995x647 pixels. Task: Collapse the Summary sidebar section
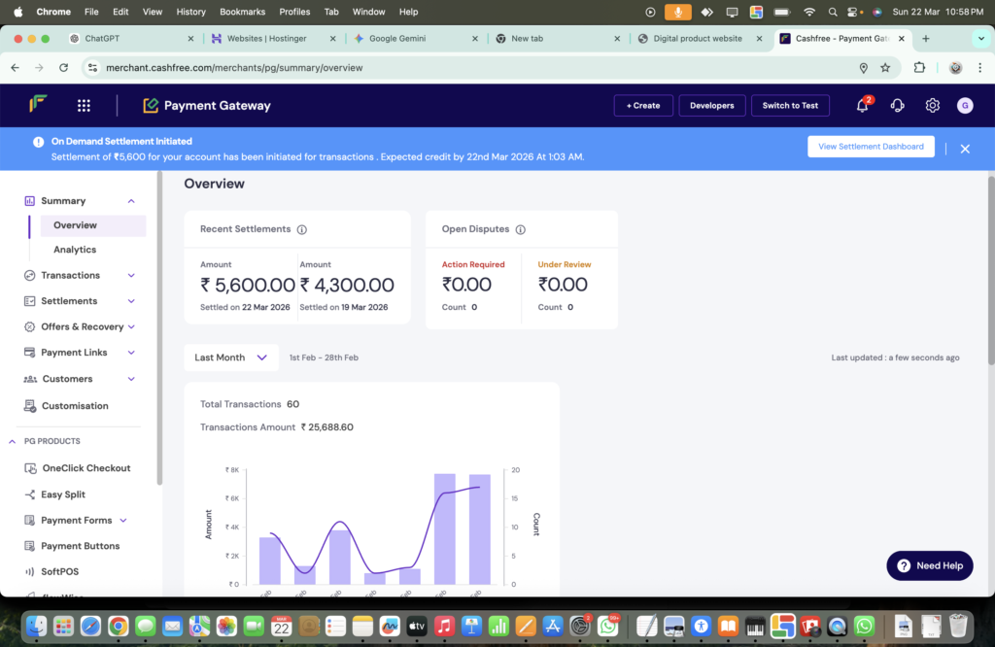click(x=131, y=201)
